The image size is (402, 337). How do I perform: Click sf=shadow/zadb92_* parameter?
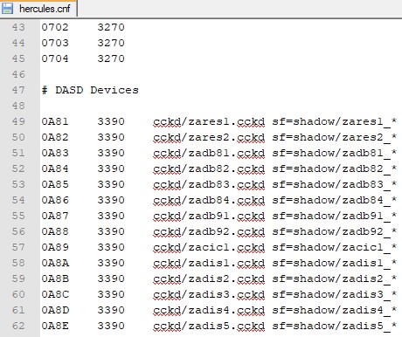tap(335, 231)
